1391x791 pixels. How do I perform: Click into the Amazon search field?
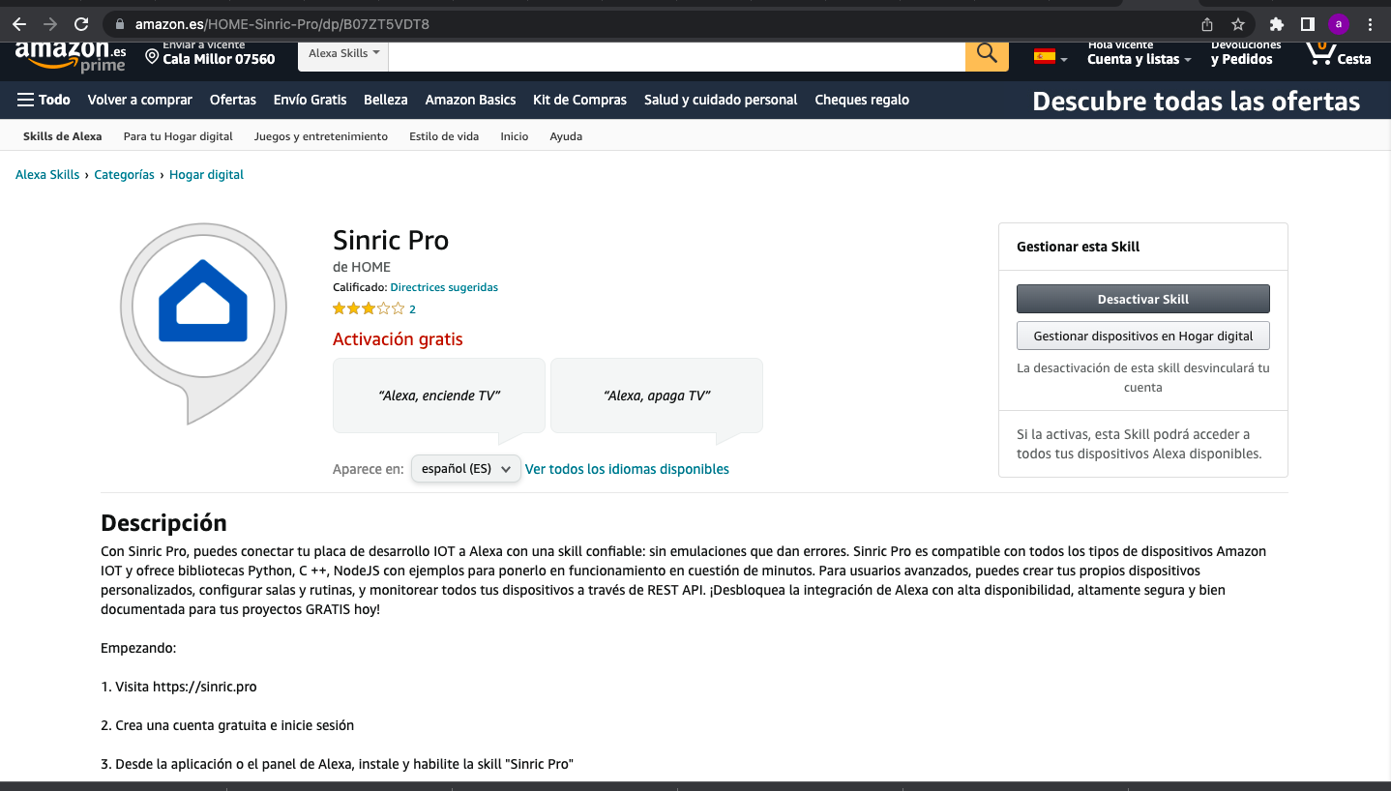point(676,55)
